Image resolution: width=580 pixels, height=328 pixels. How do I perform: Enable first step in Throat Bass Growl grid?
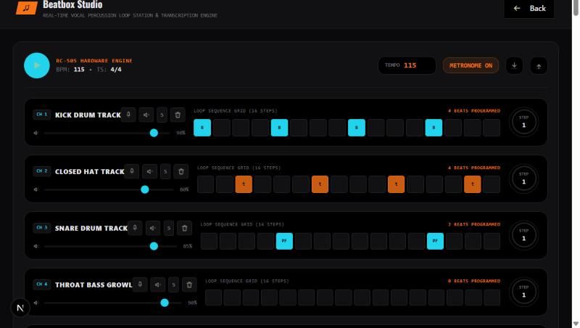[213, 298]
